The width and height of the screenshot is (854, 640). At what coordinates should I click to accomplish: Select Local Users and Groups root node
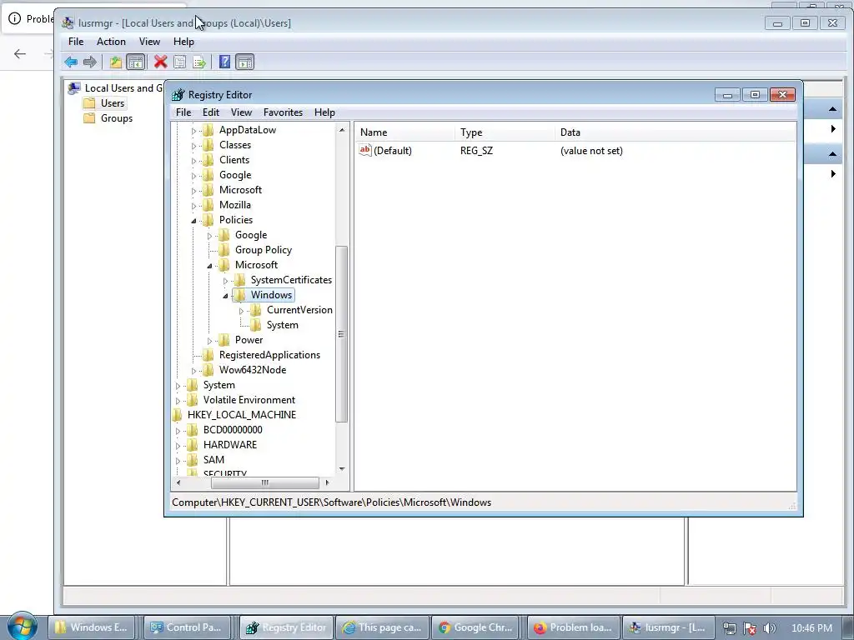[x=116, y=87]
